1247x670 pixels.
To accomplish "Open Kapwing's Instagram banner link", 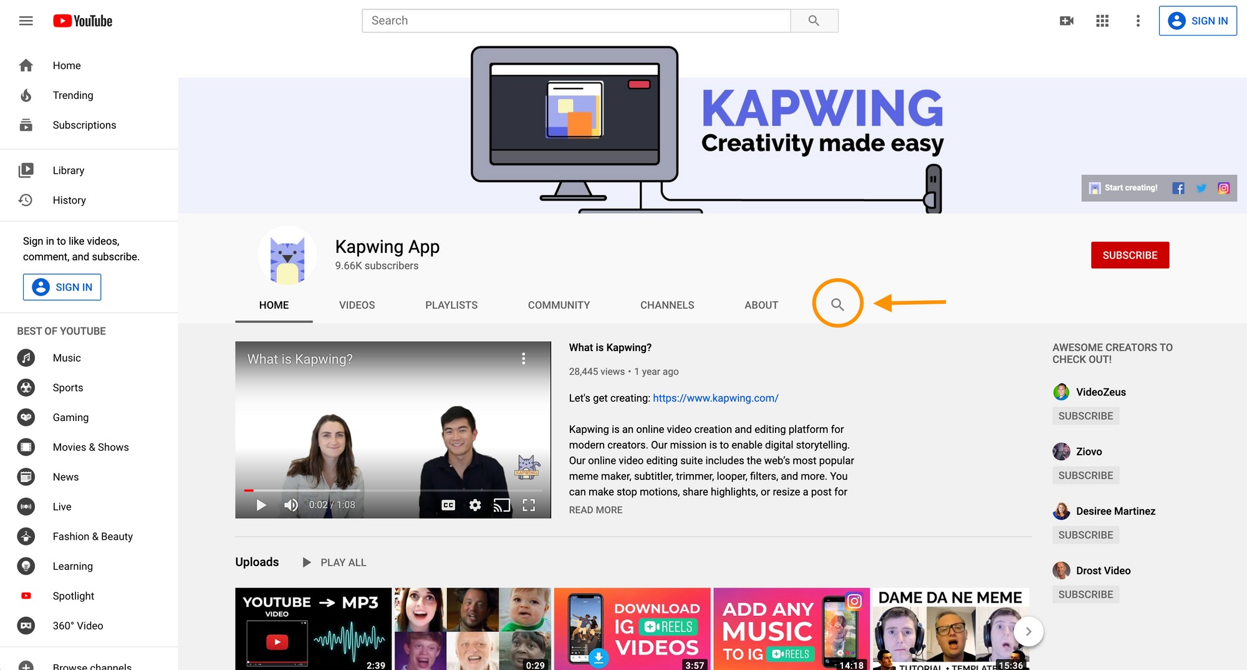I will [x=1223, y=188].
